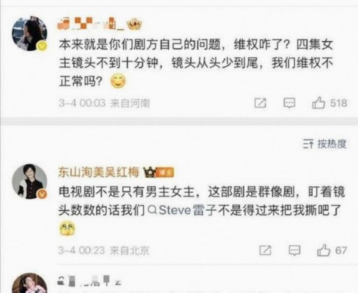358x293 pixels.
Task: Click the 67 like count number
Action: (341, 251)
